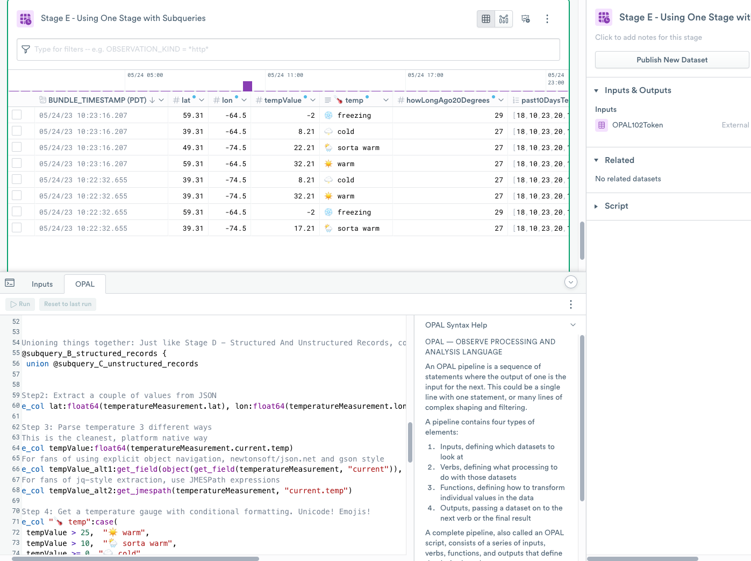Click the code editor vertical scrollbar
Image resolution: width=751 pixels, height=561 pixels.
410,442
